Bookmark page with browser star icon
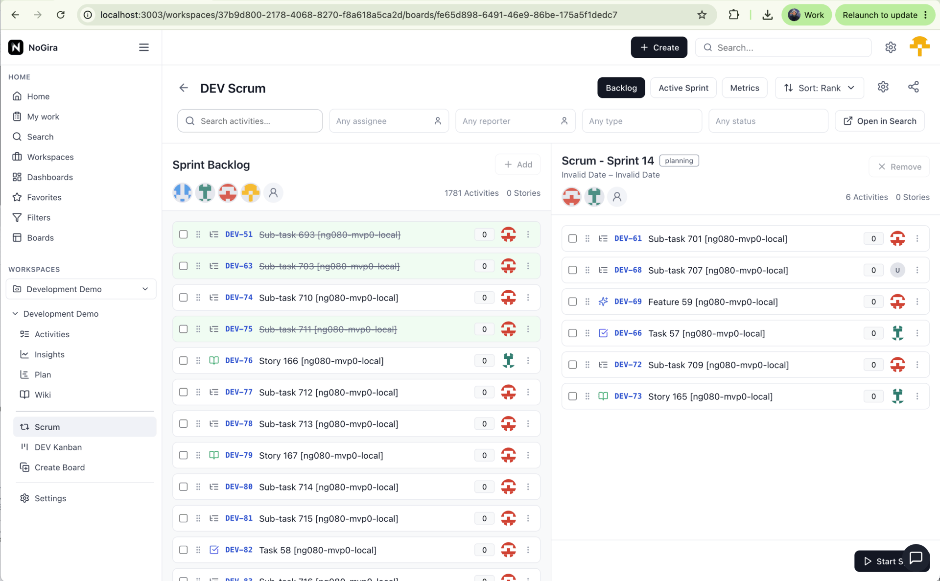Image resolution: width=940 pixels, height=581 pixels. coord(702,15)
